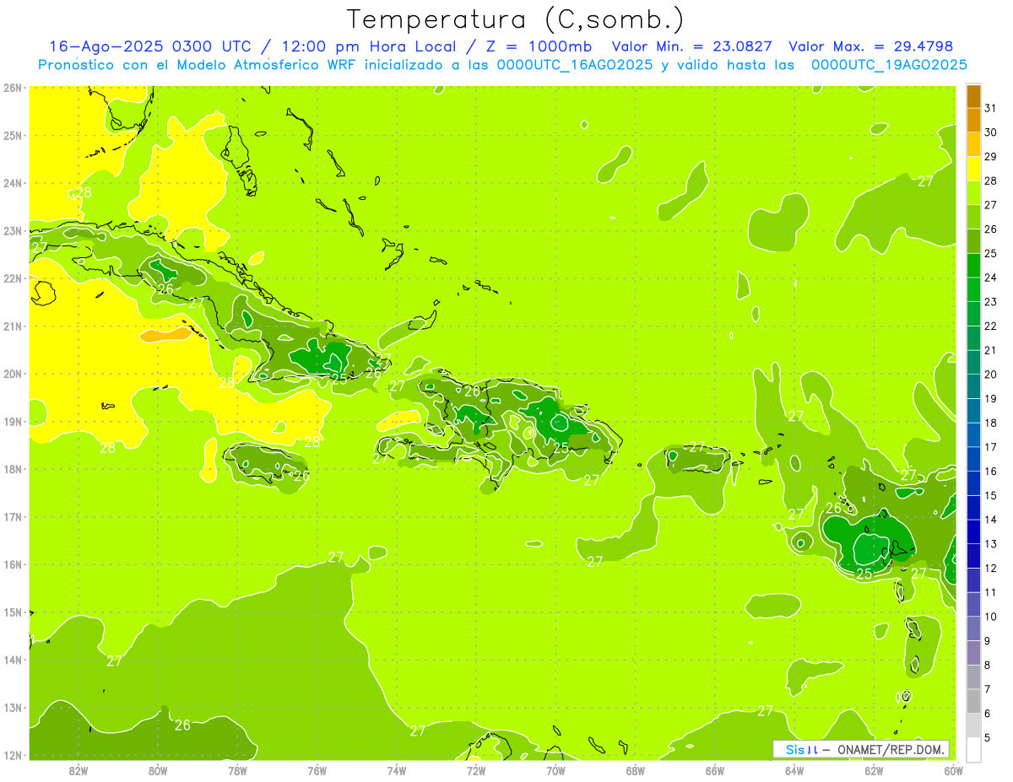Click the 15N latitude axis label

point(12,612)
